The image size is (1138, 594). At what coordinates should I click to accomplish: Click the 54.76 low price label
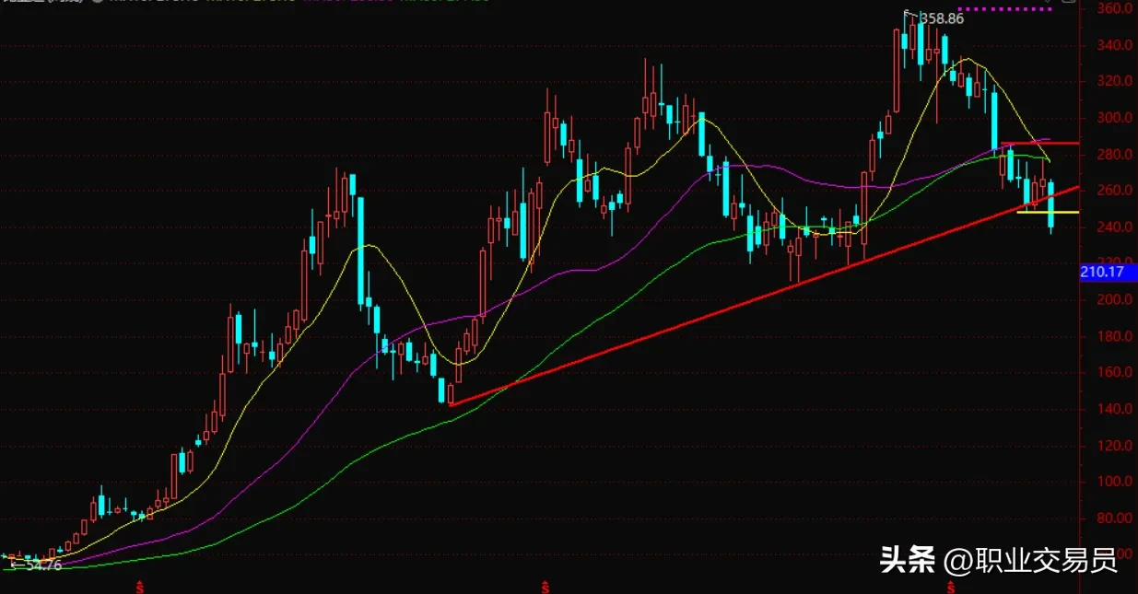coord(43,565)
